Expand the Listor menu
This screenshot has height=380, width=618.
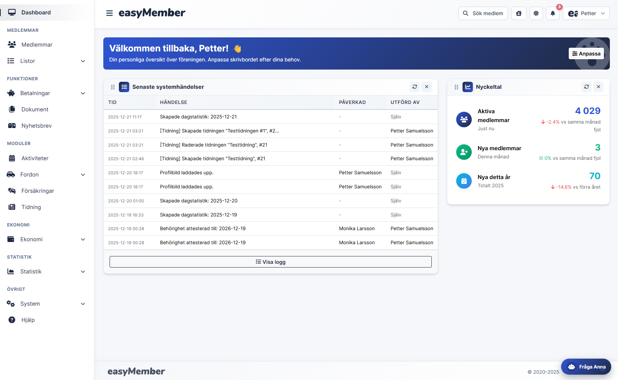[83, 61]
